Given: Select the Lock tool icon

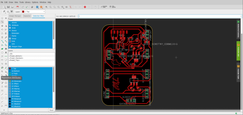Looking at the screenshot, I should [2, 87].
